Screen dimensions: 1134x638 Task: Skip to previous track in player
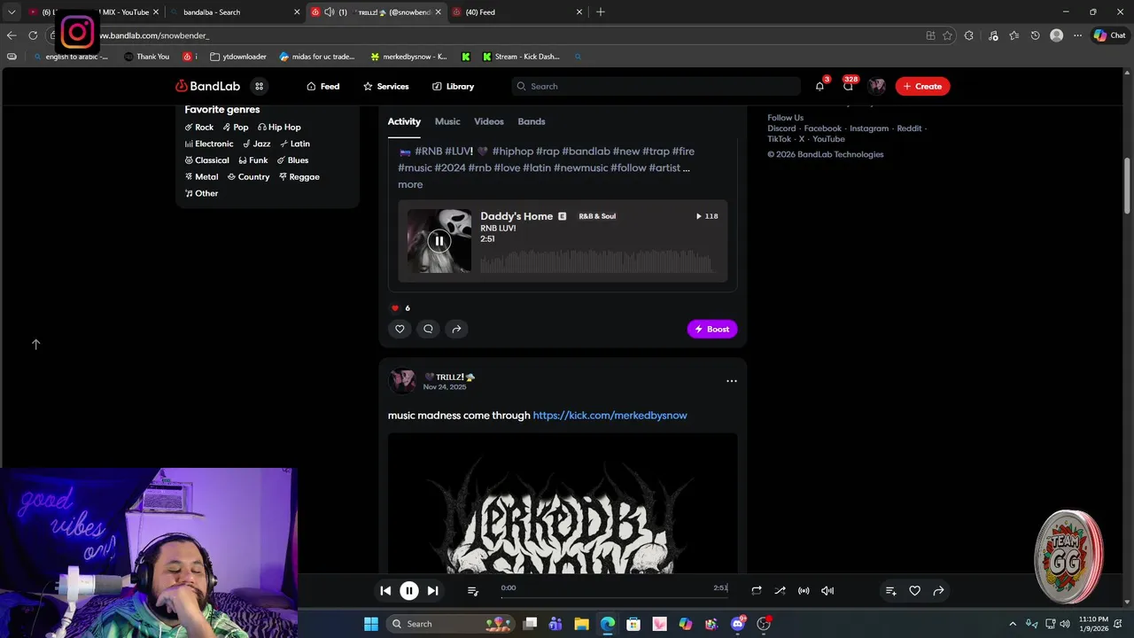click(x=385, y=591)
